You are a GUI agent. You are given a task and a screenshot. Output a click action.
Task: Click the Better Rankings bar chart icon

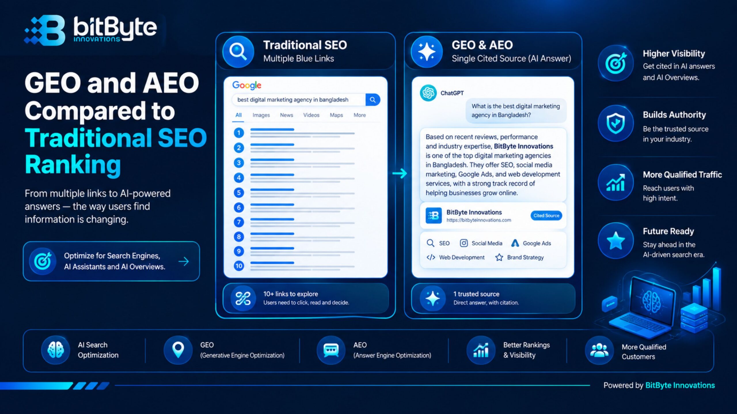pos(481,350)
